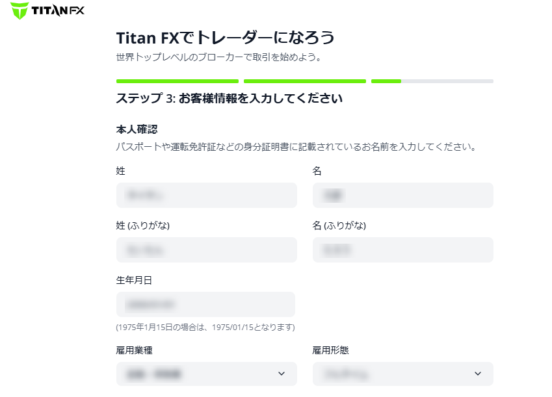Image resolution: width=552 pixels, height=397 pixels.
Task: Click the first completed progress bar segment
Action: click(177, 81)
